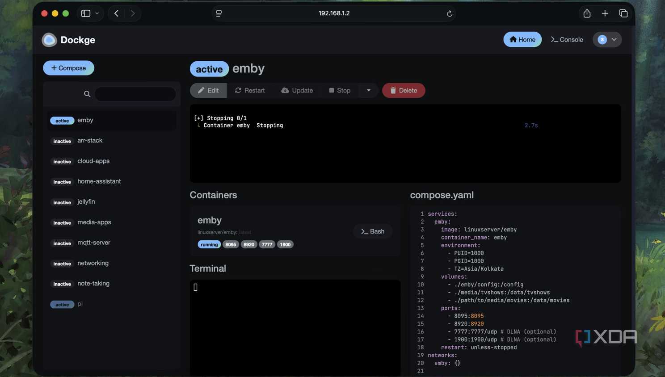The width and height of the screenshot is (665, 377).
Task: Open Bash shell for emby container
Action: 373,231
